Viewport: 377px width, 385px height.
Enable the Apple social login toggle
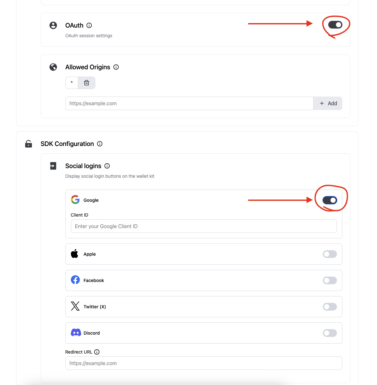click(x=330, y=254)
